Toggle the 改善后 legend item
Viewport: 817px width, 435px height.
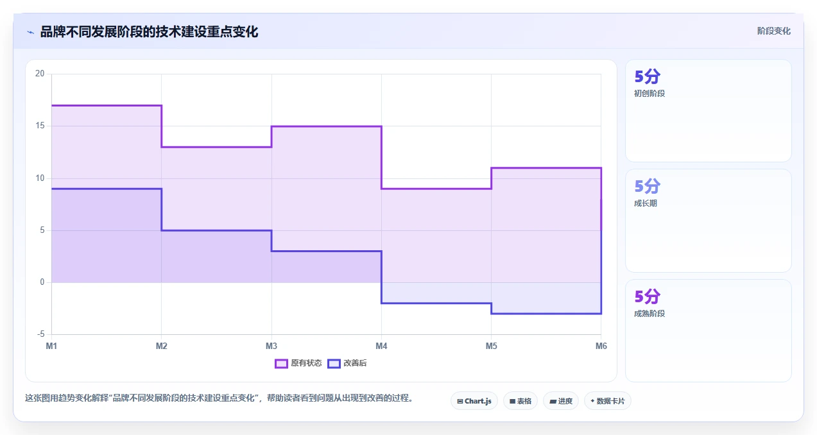point(347,363)
